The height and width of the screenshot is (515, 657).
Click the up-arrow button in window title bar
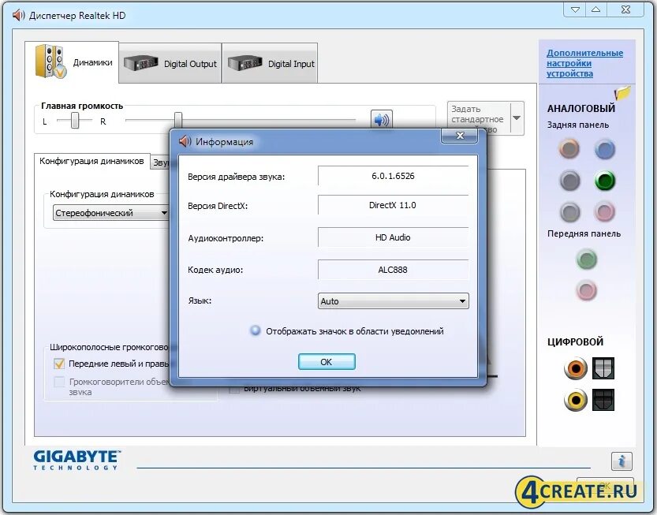595,9
